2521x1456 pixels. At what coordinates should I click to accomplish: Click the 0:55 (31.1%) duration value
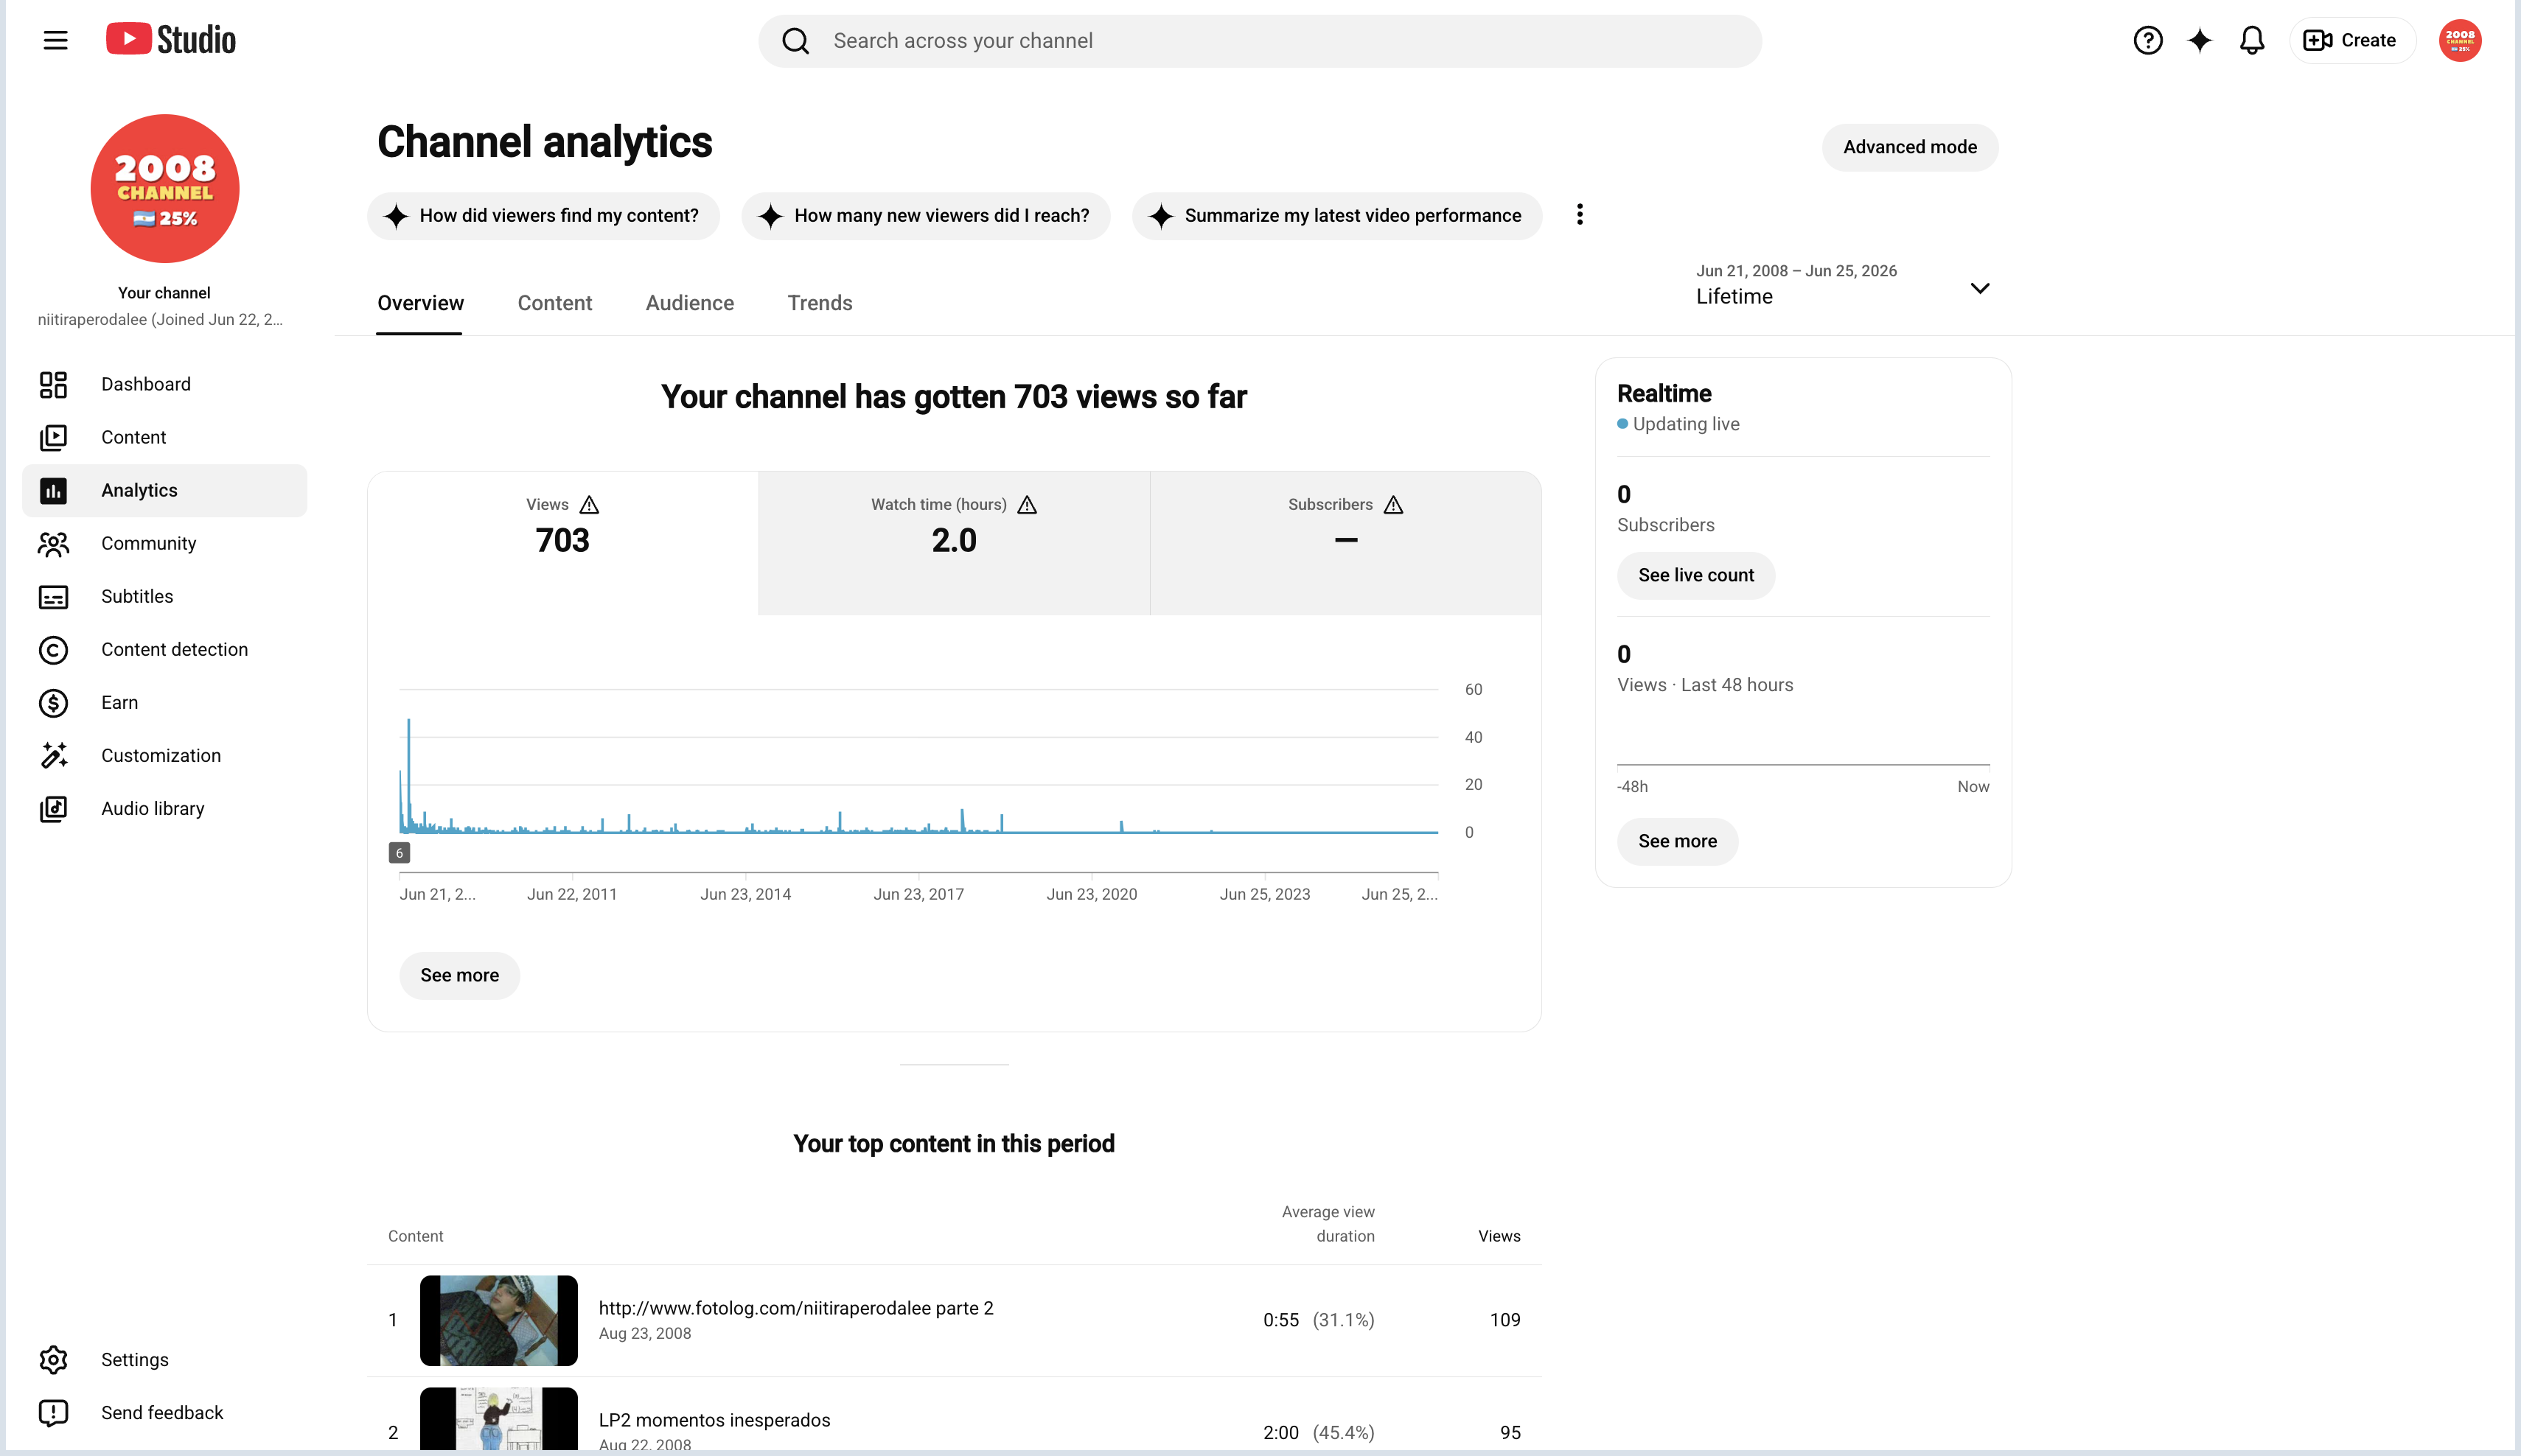[1319, 1320]
